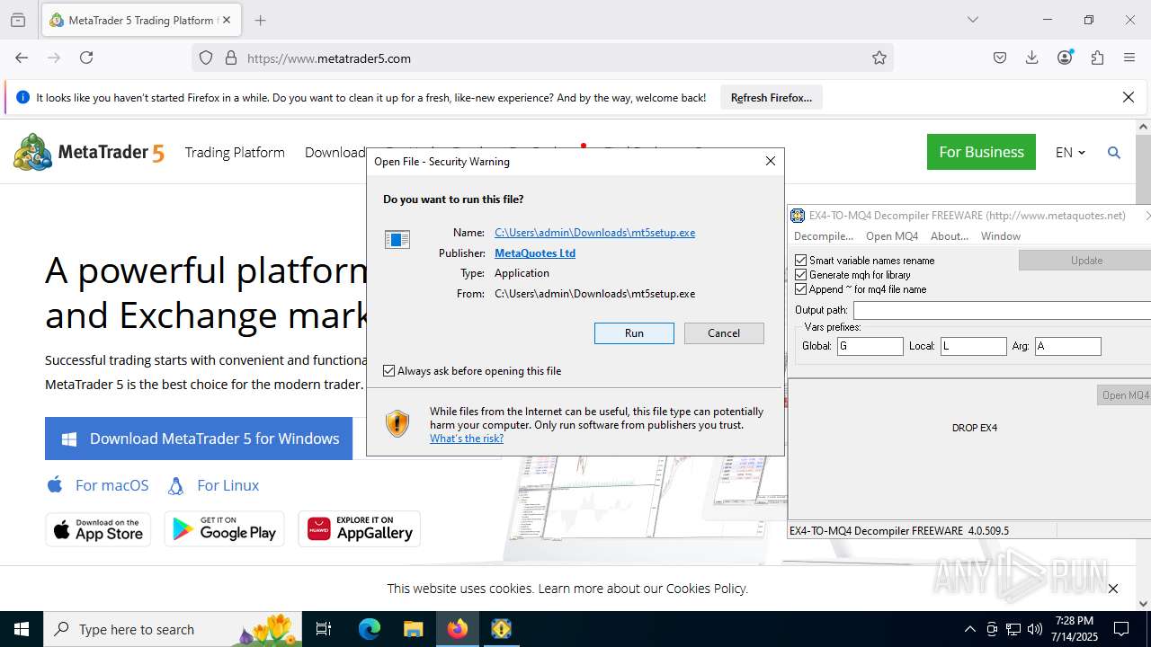
Task: Open Task View from the taskbar
Action: (x=324, y=629)
